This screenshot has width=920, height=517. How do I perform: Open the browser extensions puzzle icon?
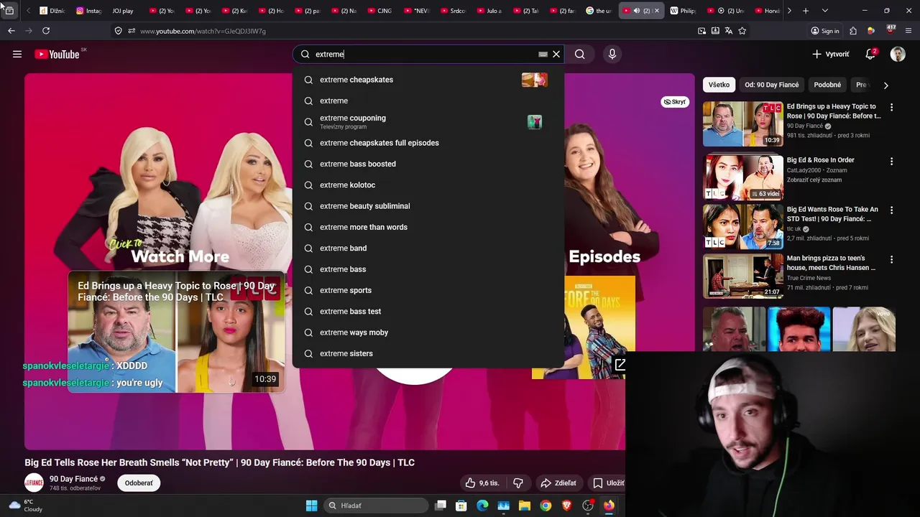point(853,31)
